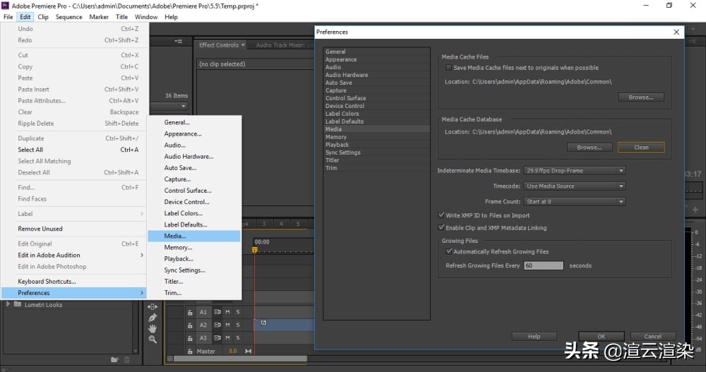Solo audio track A1
This screenshot has height=372, width=706.
(238, 312)
